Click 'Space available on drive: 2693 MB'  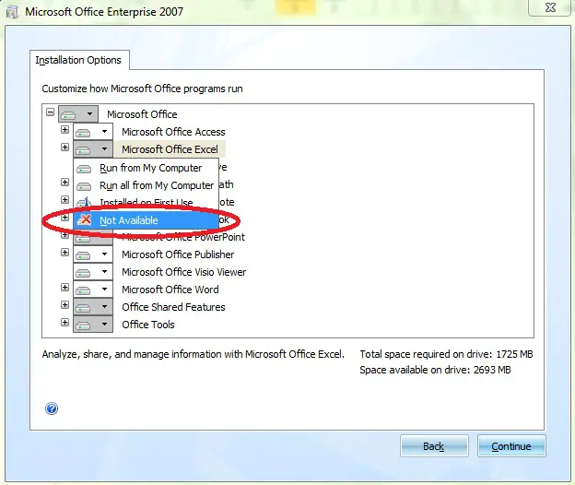tap(435, 370)
